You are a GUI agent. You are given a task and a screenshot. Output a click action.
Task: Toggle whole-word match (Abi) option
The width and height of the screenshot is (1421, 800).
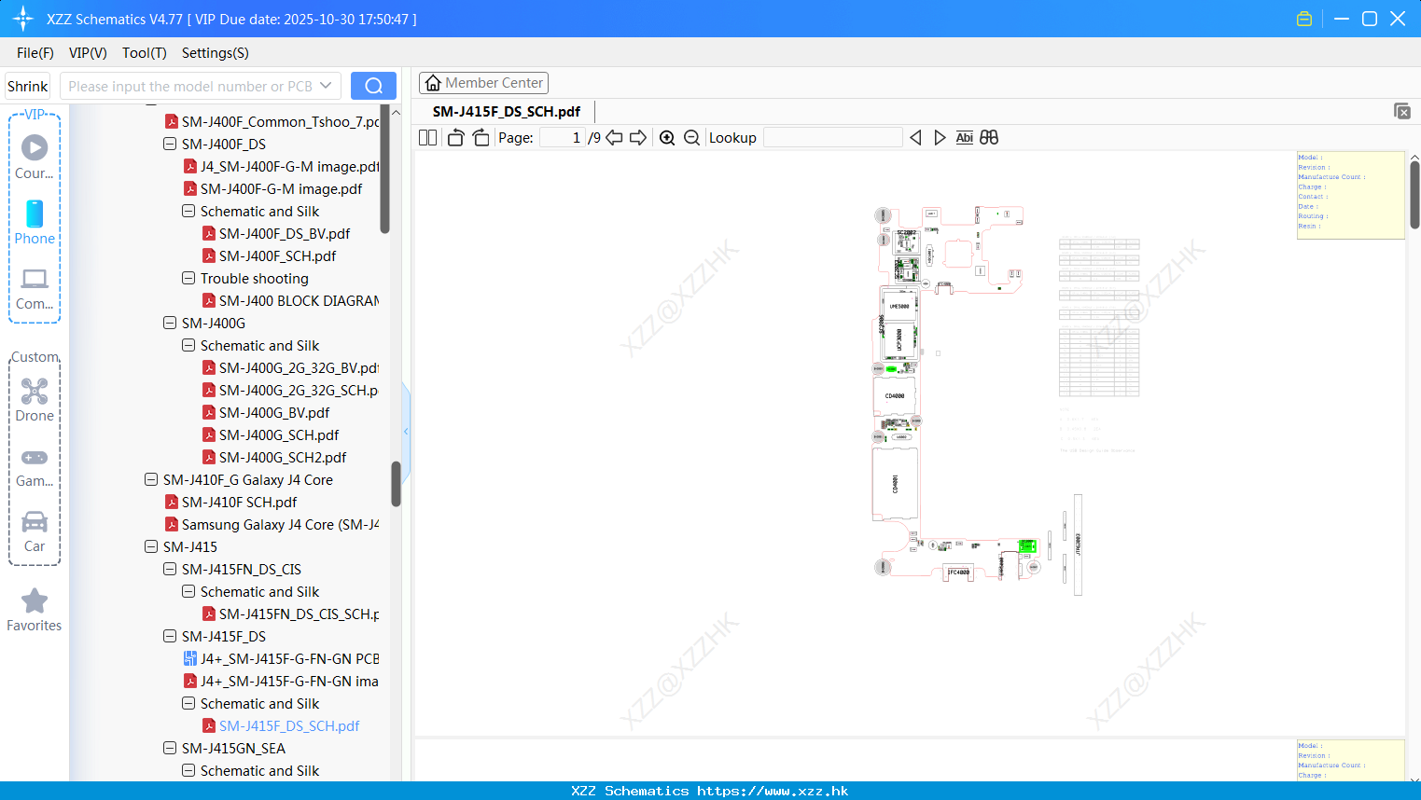[x=964, y=138]
